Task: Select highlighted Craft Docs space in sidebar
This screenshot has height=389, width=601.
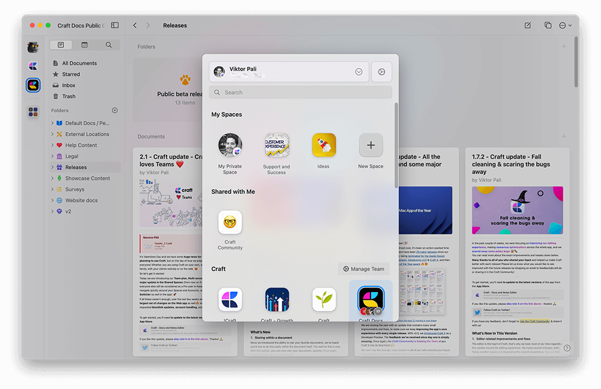Action: click(x=33, y=85)
